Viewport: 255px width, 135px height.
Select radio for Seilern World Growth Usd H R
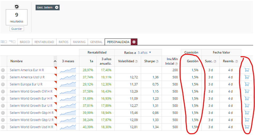click(x=3, y=127)
